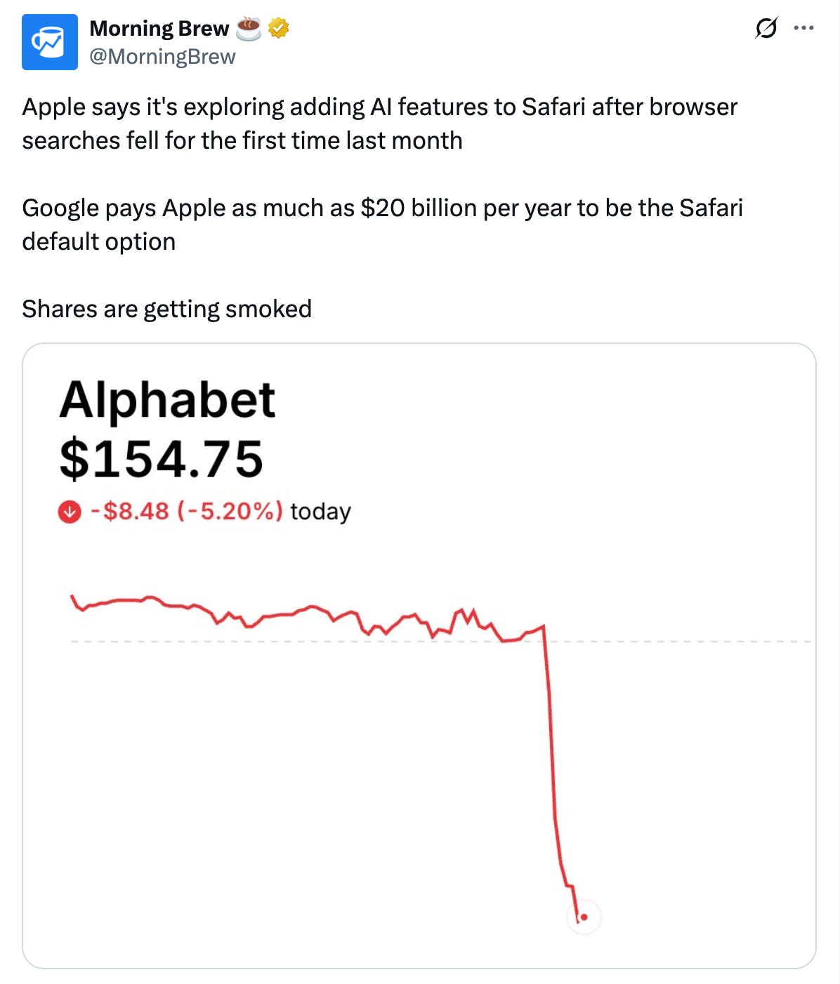This screenshot has width=840, height=984.
Task: Click the coffee cup emoji beside name
Action: (249, 28)
